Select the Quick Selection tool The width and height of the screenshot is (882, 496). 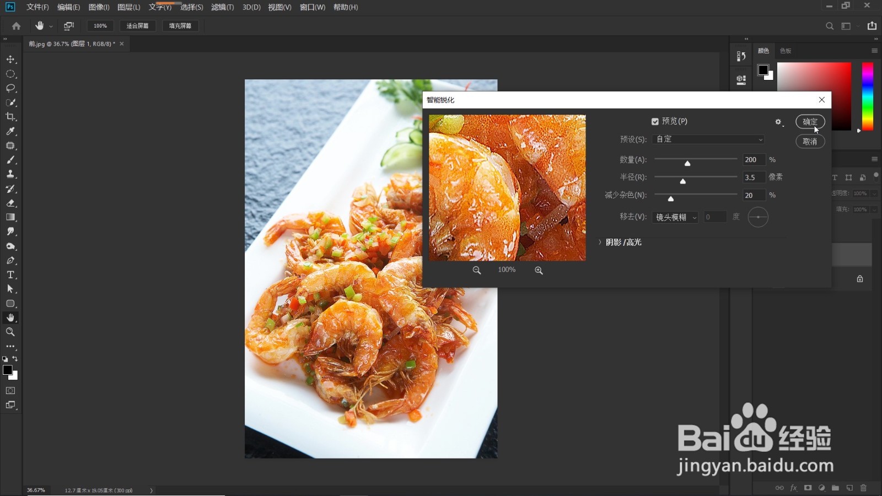tap(10, 103)
